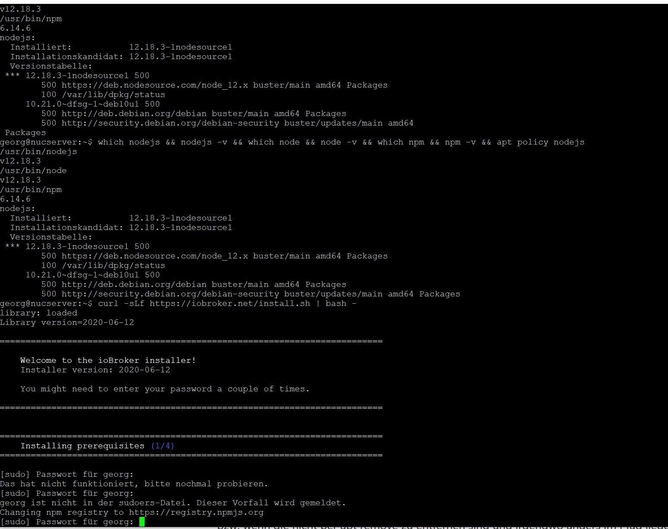Click the registry.npmjs.org URL

pyautogui.click(x=196, y=513)
